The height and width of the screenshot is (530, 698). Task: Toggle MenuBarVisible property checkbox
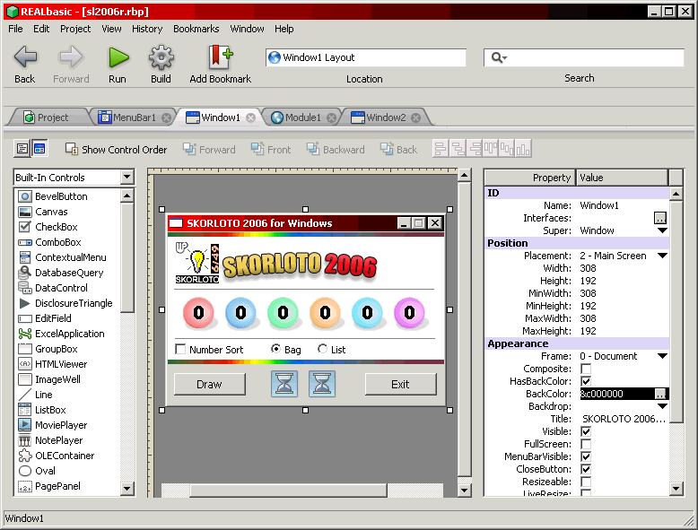(586, 456)
